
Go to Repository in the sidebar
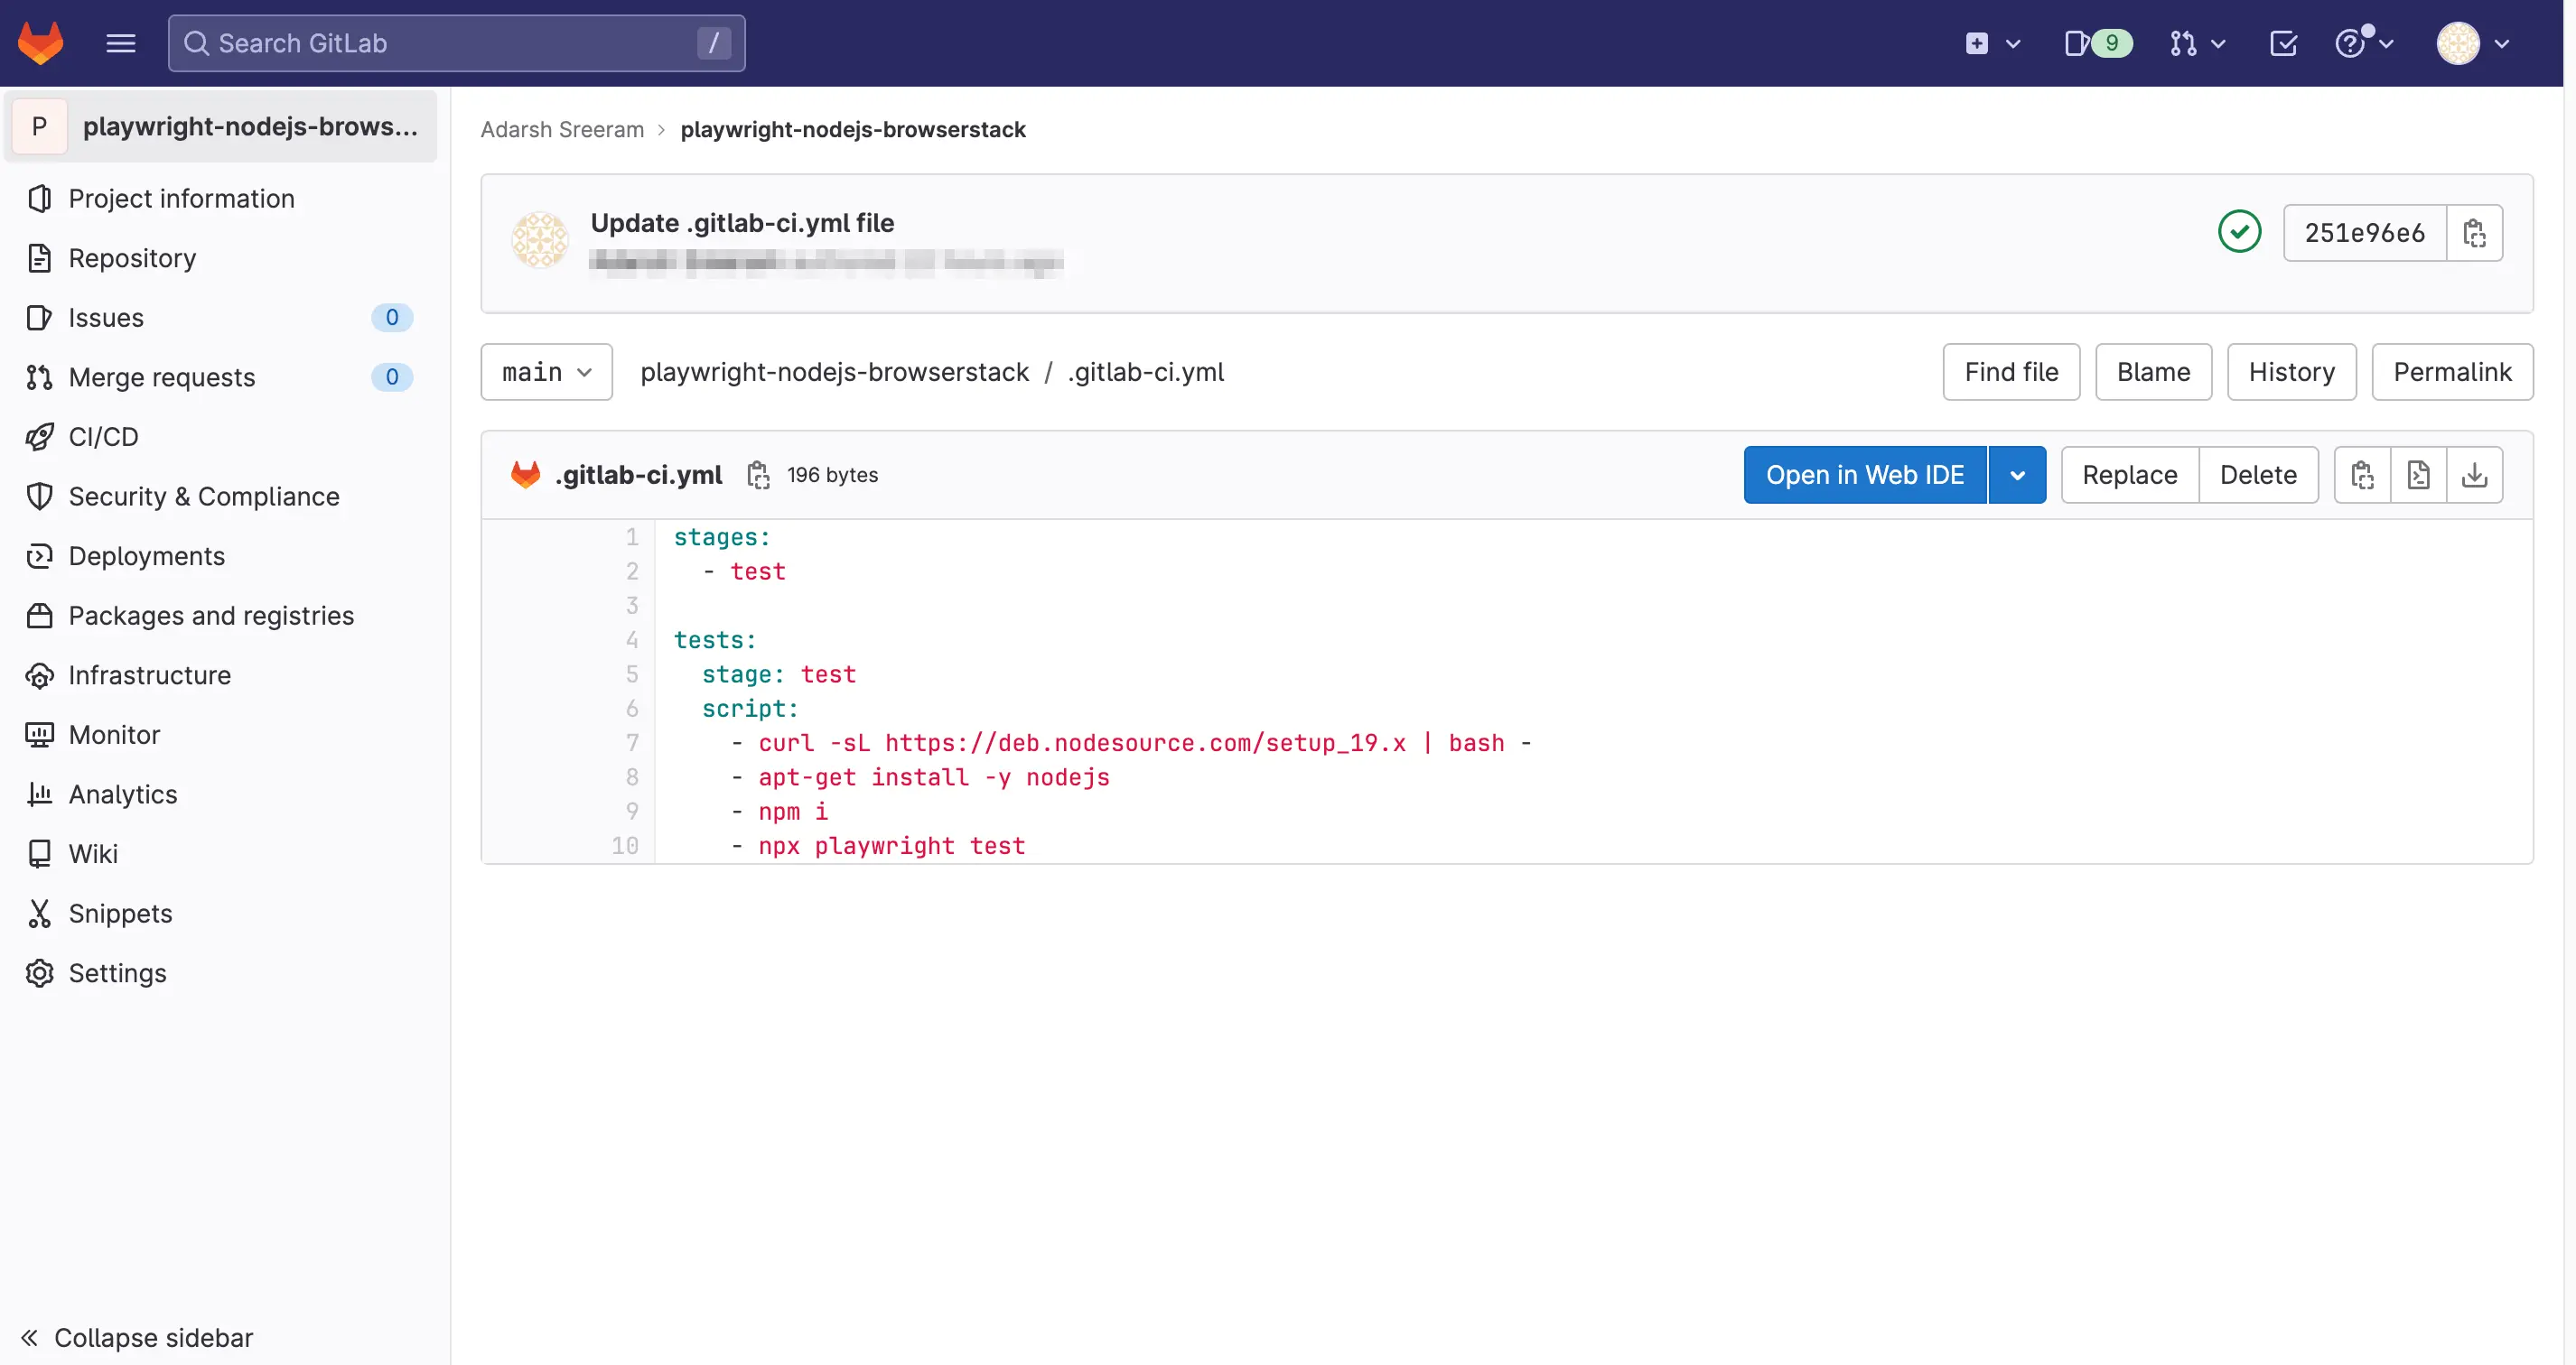132,258
